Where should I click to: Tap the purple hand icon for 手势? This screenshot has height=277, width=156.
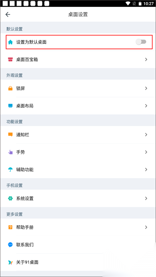point(10,152)
